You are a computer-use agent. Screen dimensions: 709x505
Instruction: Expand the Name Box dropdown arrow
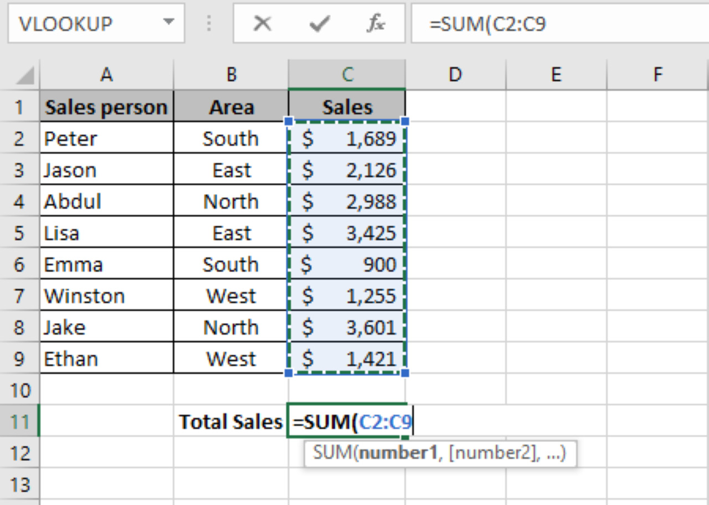click(168, 23)
